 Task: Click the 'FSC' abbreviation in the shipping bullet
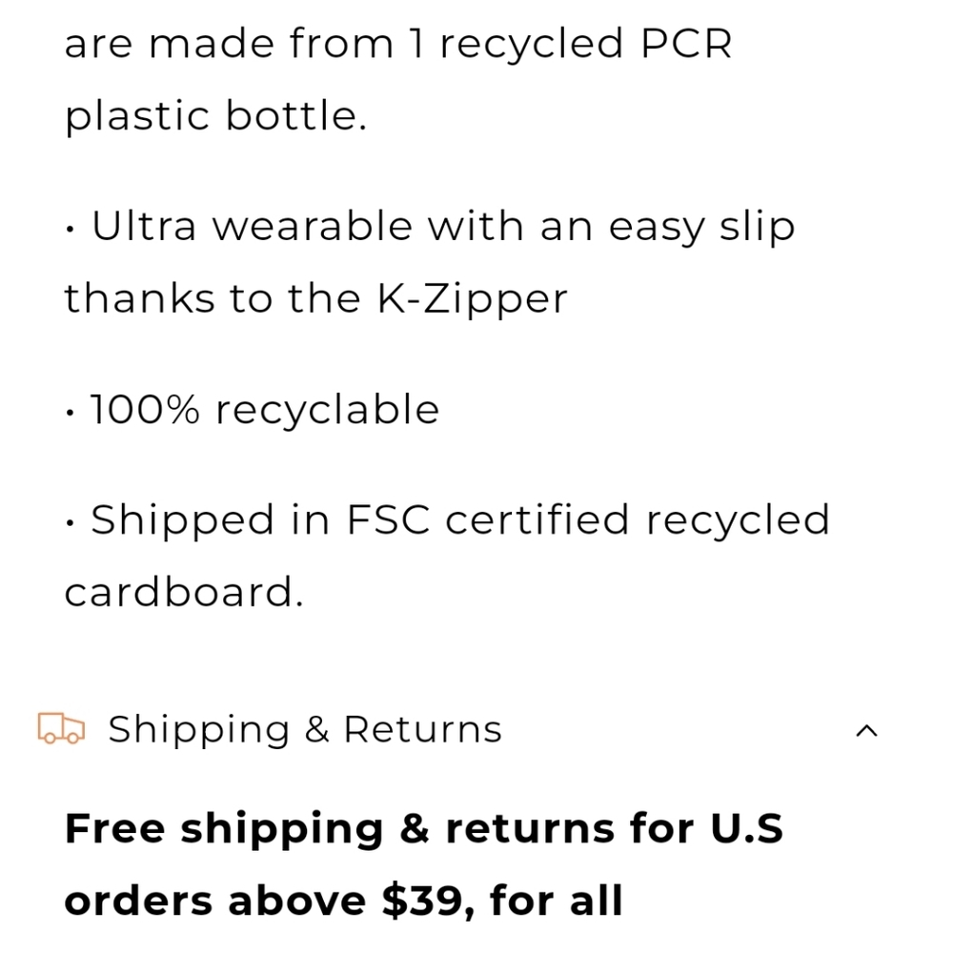(x=389, y=520)
